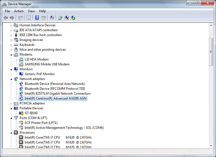Collapse the Ports (COM & LPT) node

coord(11,118)
